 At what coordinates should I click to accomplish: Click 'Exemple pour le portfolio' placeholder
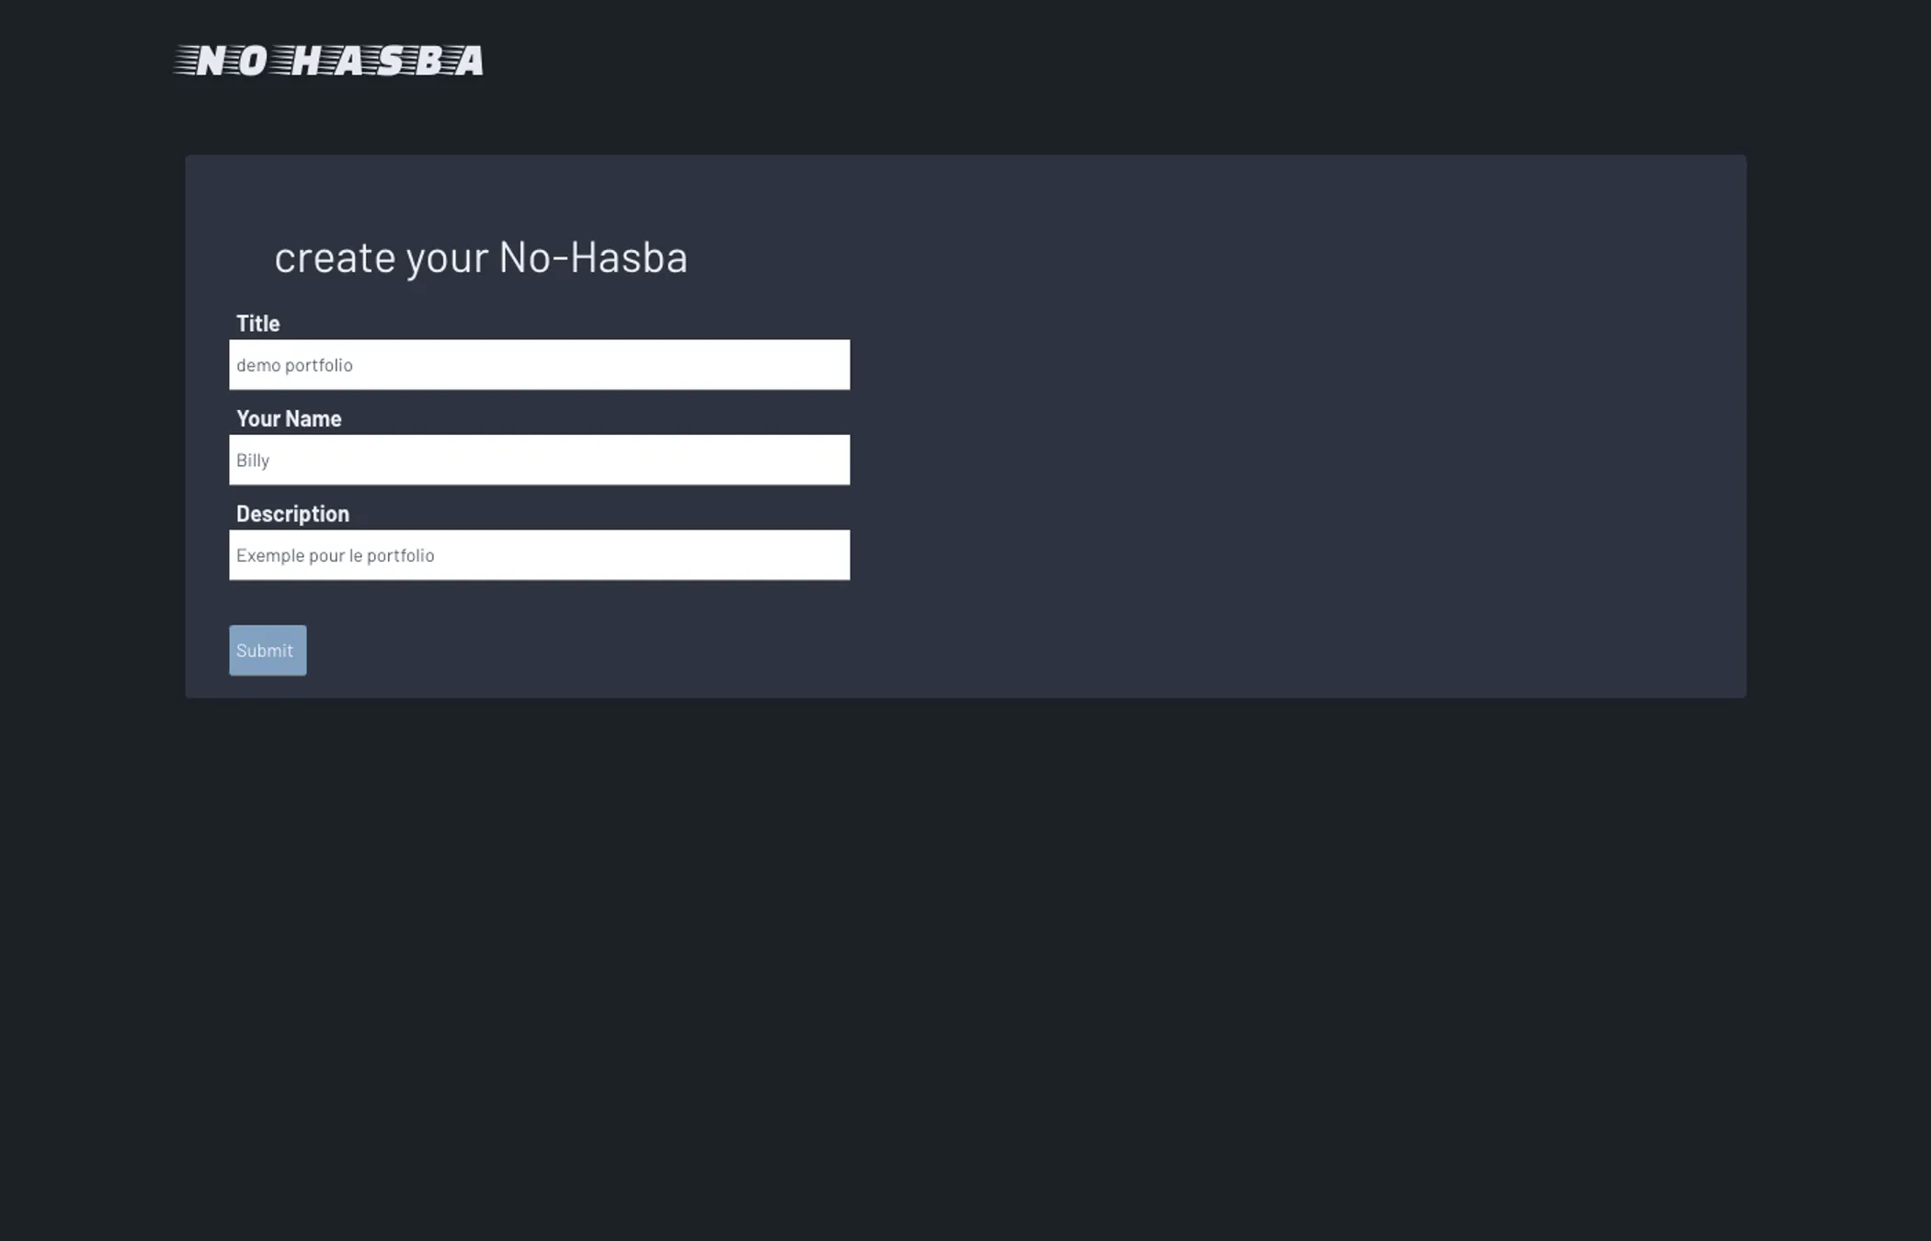coord(335,556)
